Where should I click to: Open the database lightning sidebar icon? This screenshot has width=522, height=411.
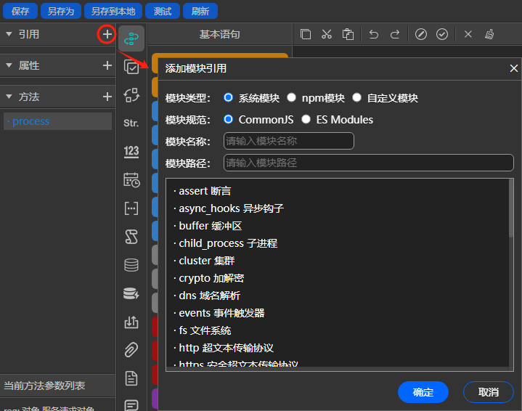click(x=131, y=293)
